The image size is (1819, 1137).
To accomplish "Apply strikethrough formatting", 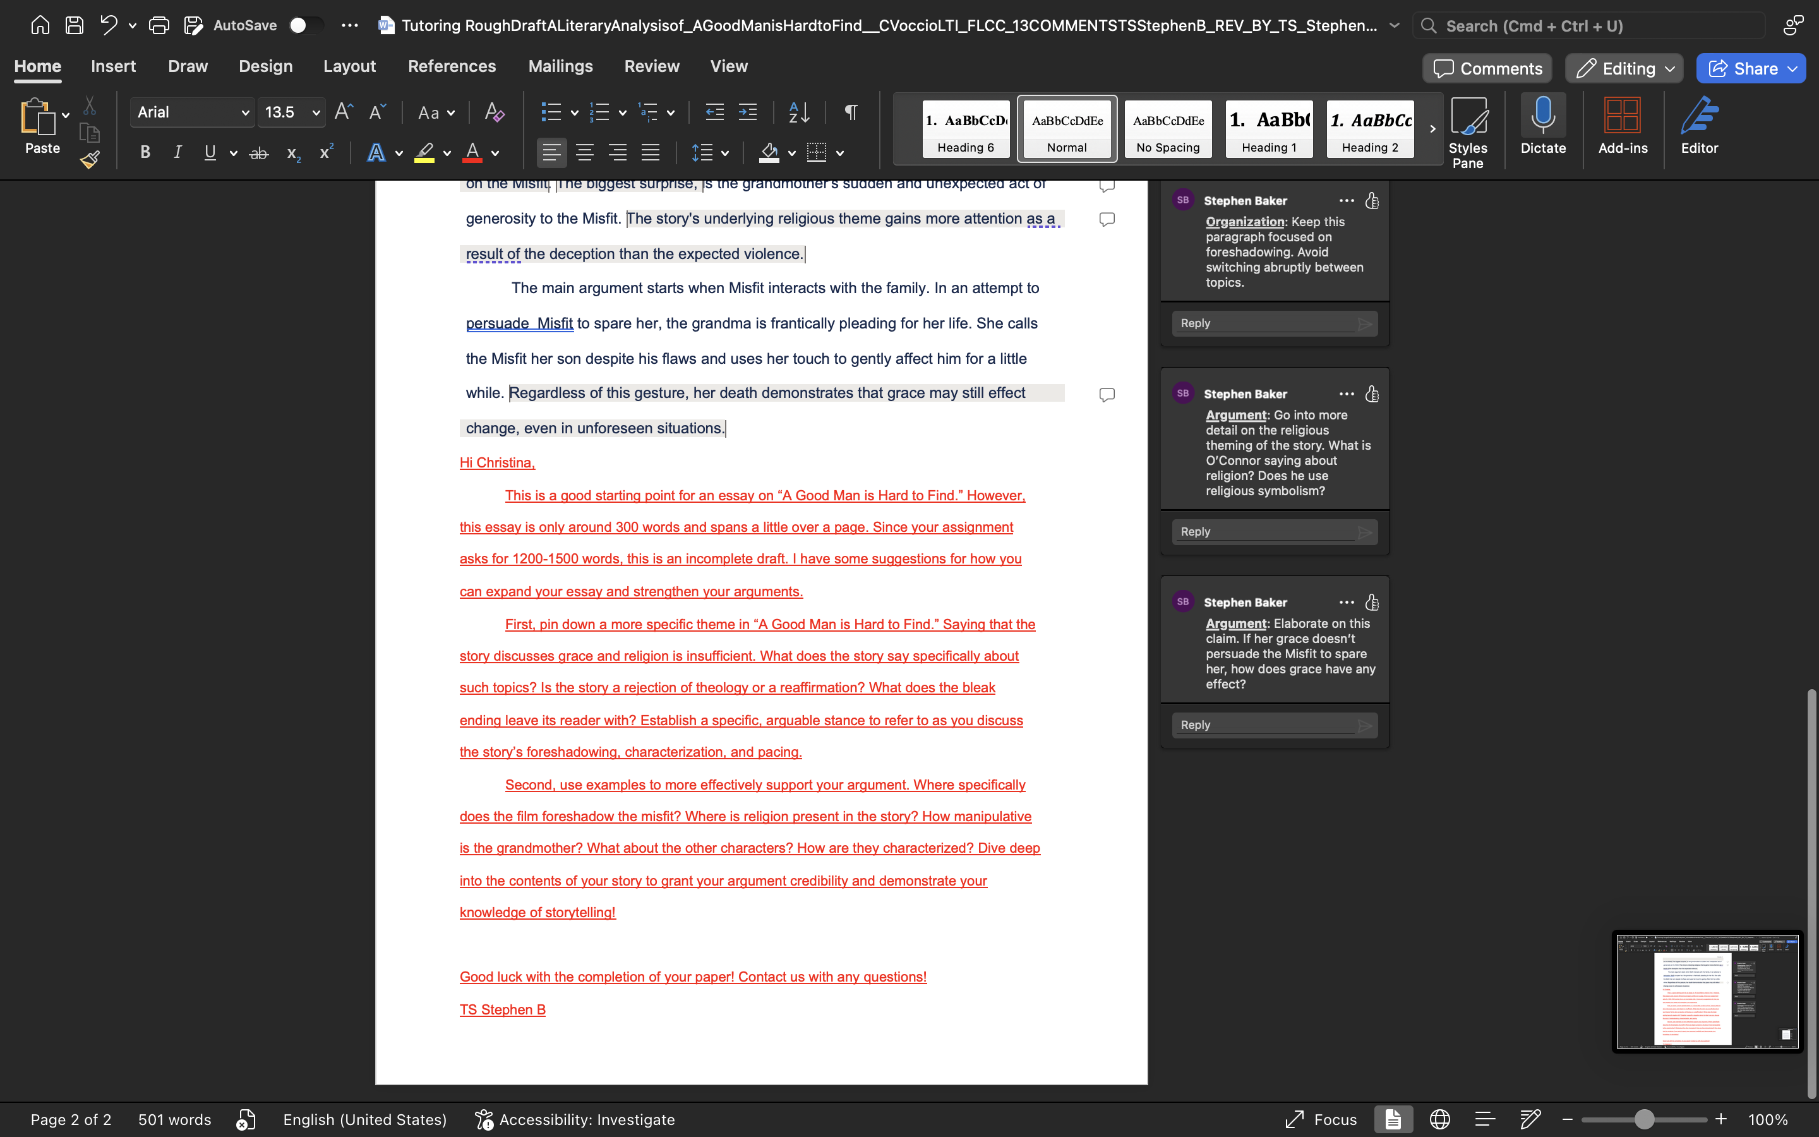I will pos(258,153).
